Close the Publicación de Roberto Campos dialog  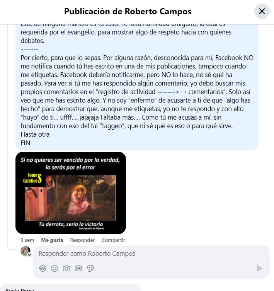262,11
